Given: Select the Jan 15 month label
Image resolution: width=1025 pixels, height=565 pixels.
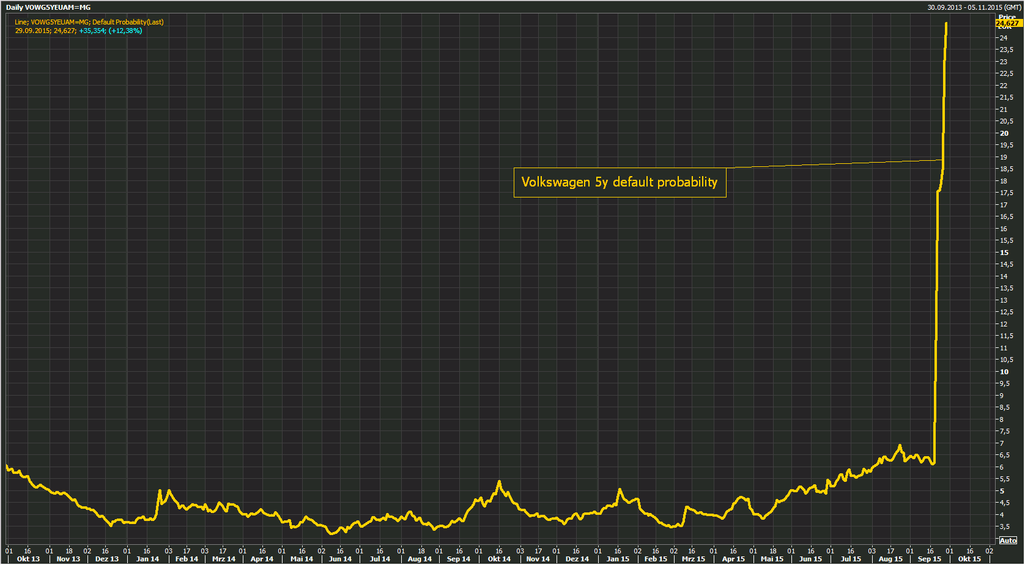Looking at the screenshot, I should 618,559.
